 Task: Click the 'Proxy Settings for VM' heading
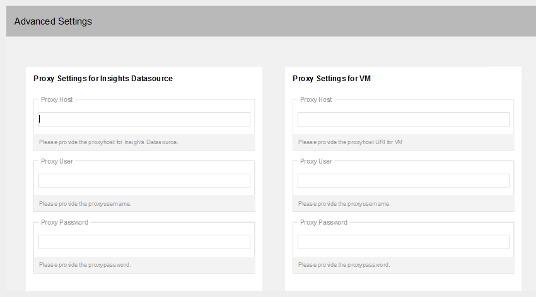[x=335, y=79]
